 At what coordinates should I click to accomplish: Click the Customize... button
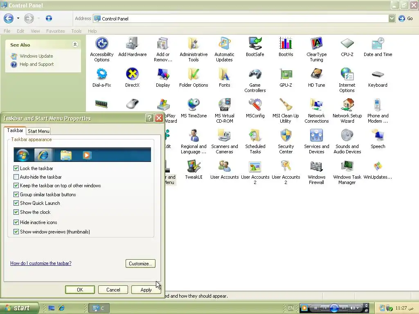tap(140, 264)
